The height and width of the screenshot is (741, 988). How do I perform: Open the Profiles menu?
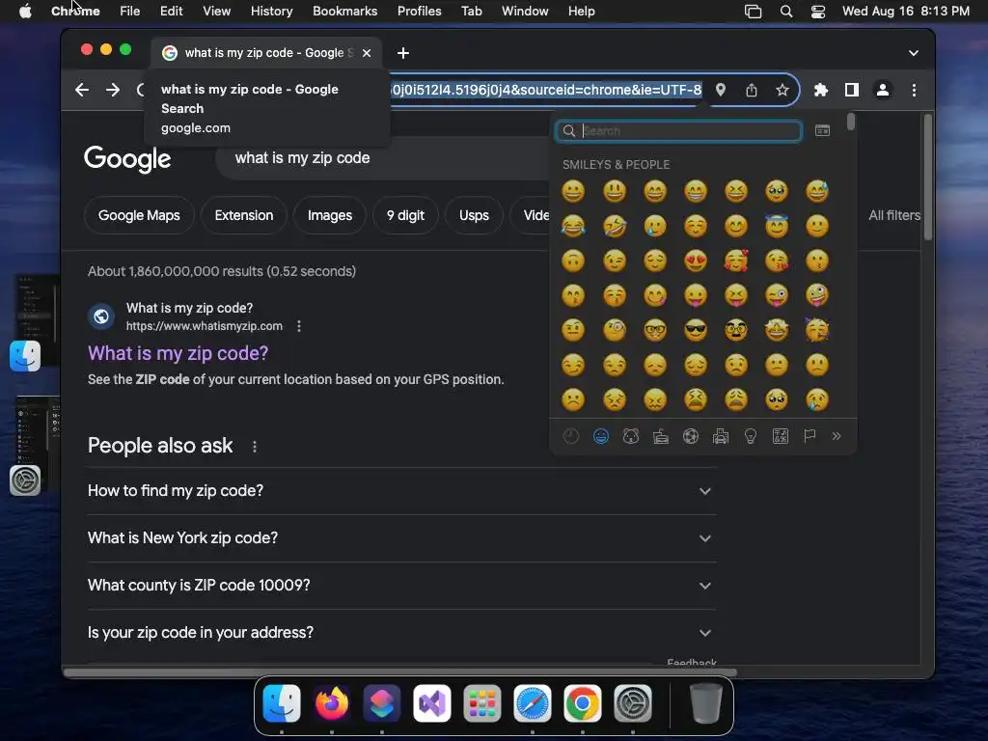point(419,12)
